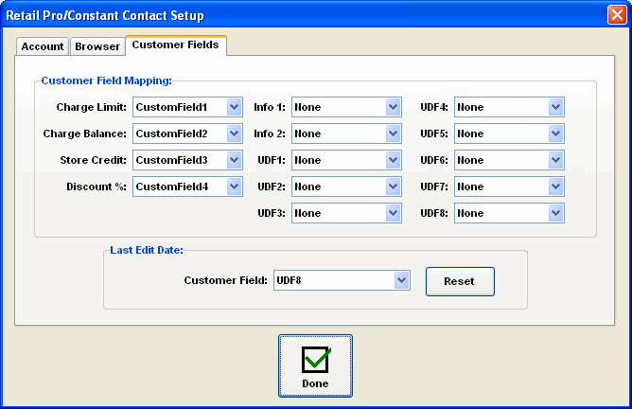This screenshot has width=632, height=409.
Task: Switch to the Browser tab
Action: pyautogui.click(x=97, y=46)
